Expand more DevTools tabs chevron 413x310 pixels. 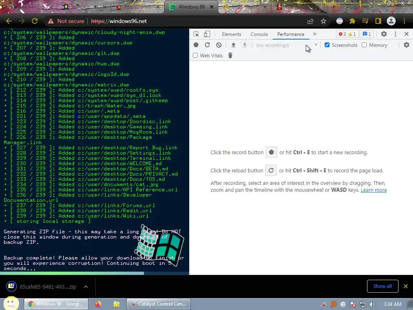315,34
